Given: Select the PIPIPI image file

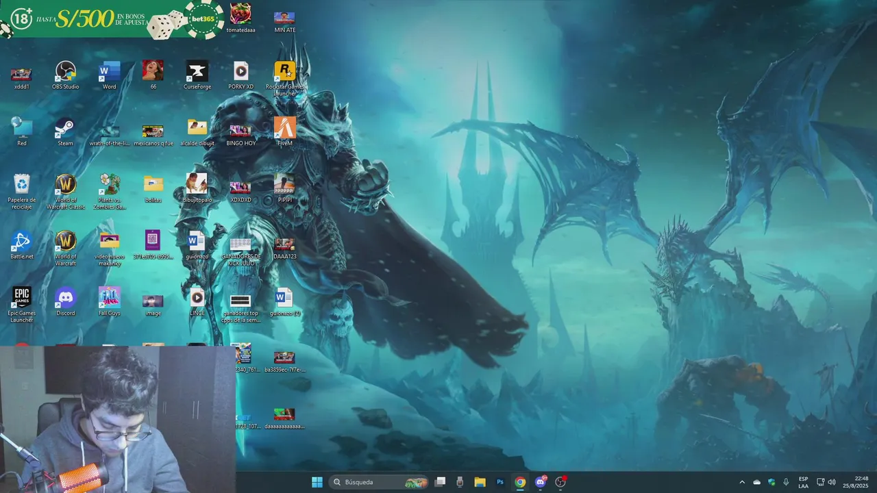Looking at the screenshot, I should [284, 189].
